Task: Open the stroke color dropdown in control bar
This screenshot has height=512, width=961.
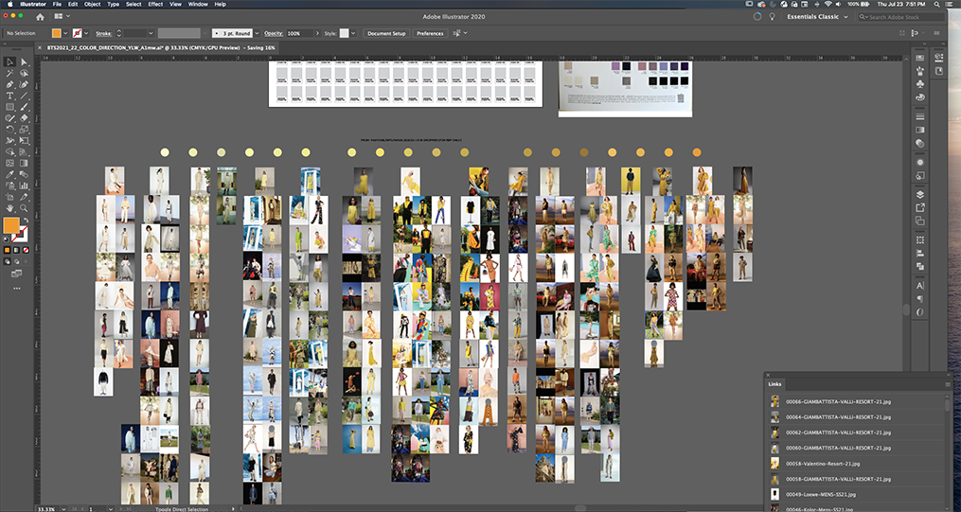Action: pyautogui.click(x=86, y=33)
